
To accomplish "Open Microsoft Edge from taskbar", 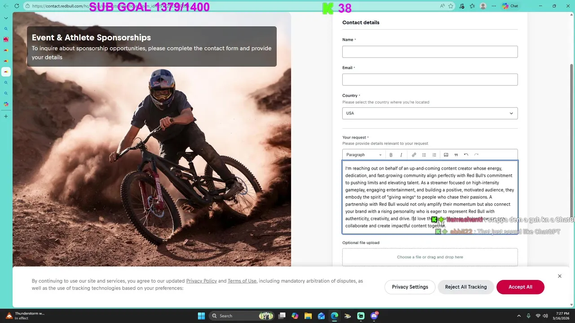I will coord(334,316).
